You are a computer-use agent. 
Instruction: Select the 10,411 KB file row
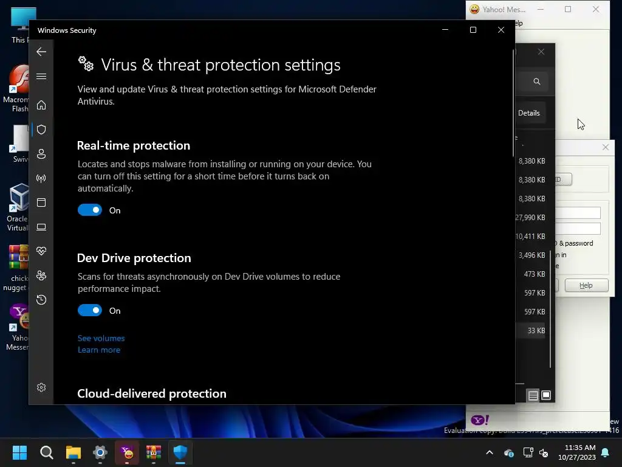click(531, 237)
